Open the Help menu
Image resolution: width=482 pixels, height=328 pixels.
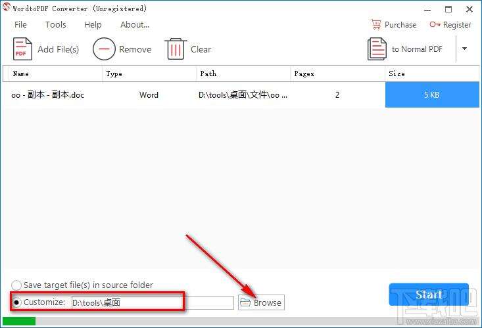(93, 24)
